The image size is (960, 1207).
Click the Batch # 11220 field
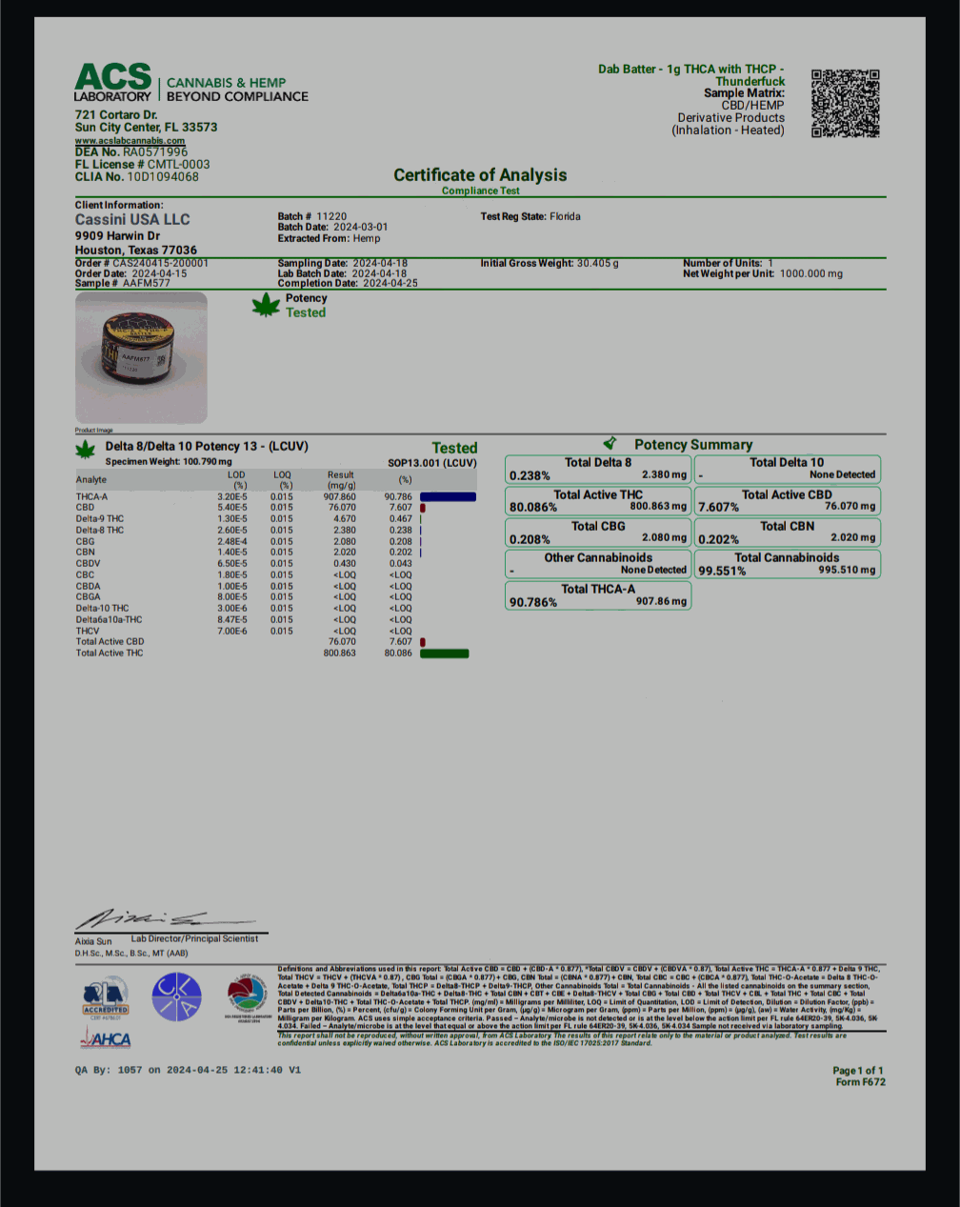tap(312, 217)
